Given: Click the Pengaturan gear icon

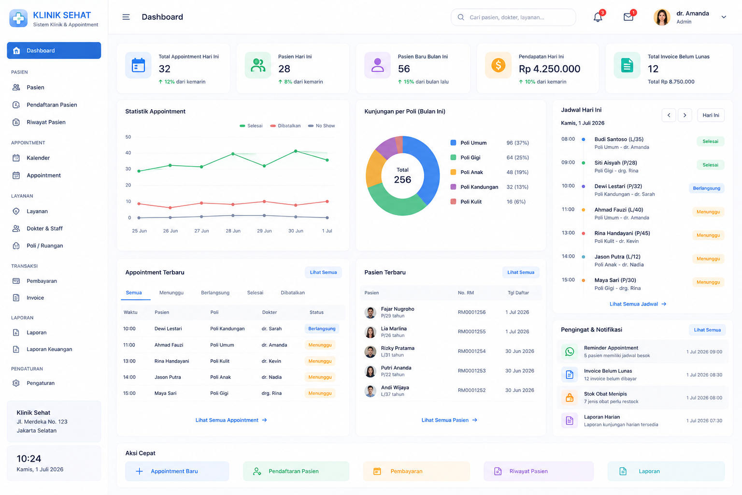Looking at the screenshot, I should 16,383.
